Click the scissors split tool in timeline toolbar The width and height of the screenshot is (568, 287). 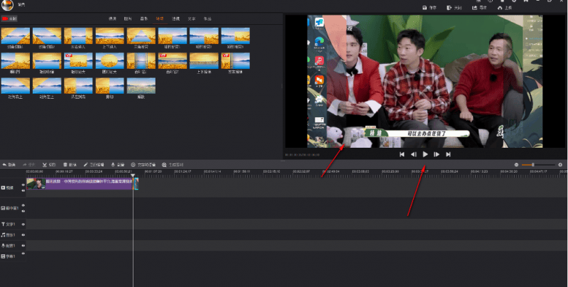pyautogui.click(x=44, y=164)
